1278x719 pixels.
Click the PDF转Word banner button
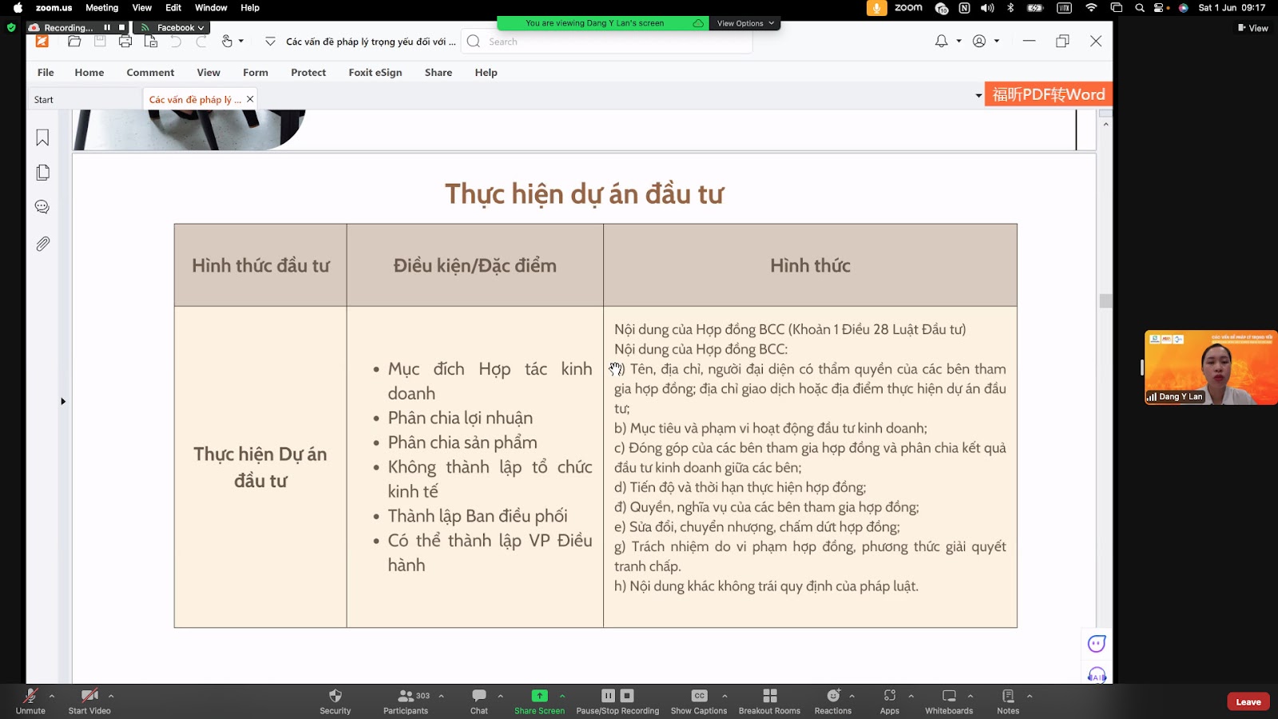tap(1049, 94)
